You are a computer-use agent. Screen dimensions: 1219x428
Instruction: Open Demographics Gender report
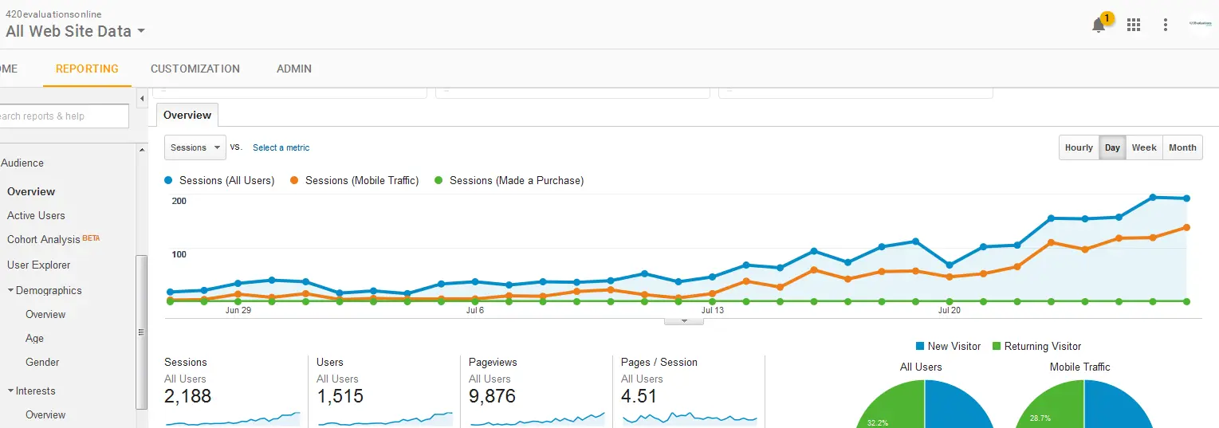[x=42, y=362]
